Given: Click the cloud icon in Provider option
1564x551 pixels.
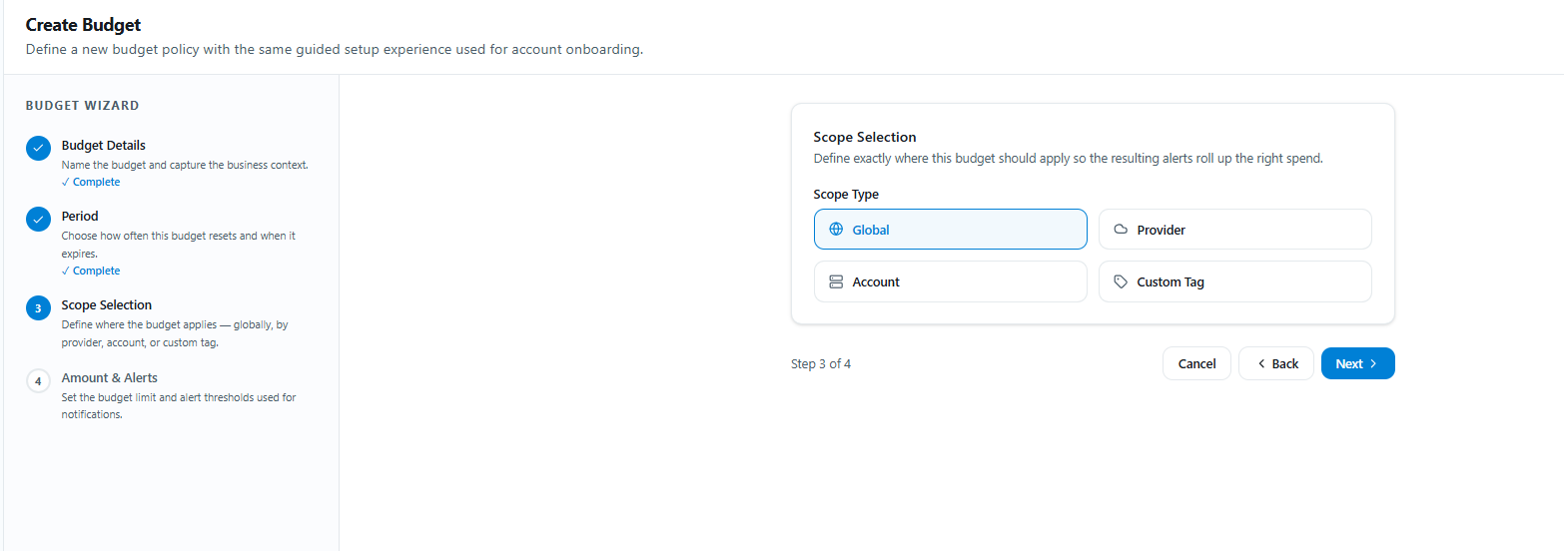Looking at the screenshot, I should tap(1121, 230).
